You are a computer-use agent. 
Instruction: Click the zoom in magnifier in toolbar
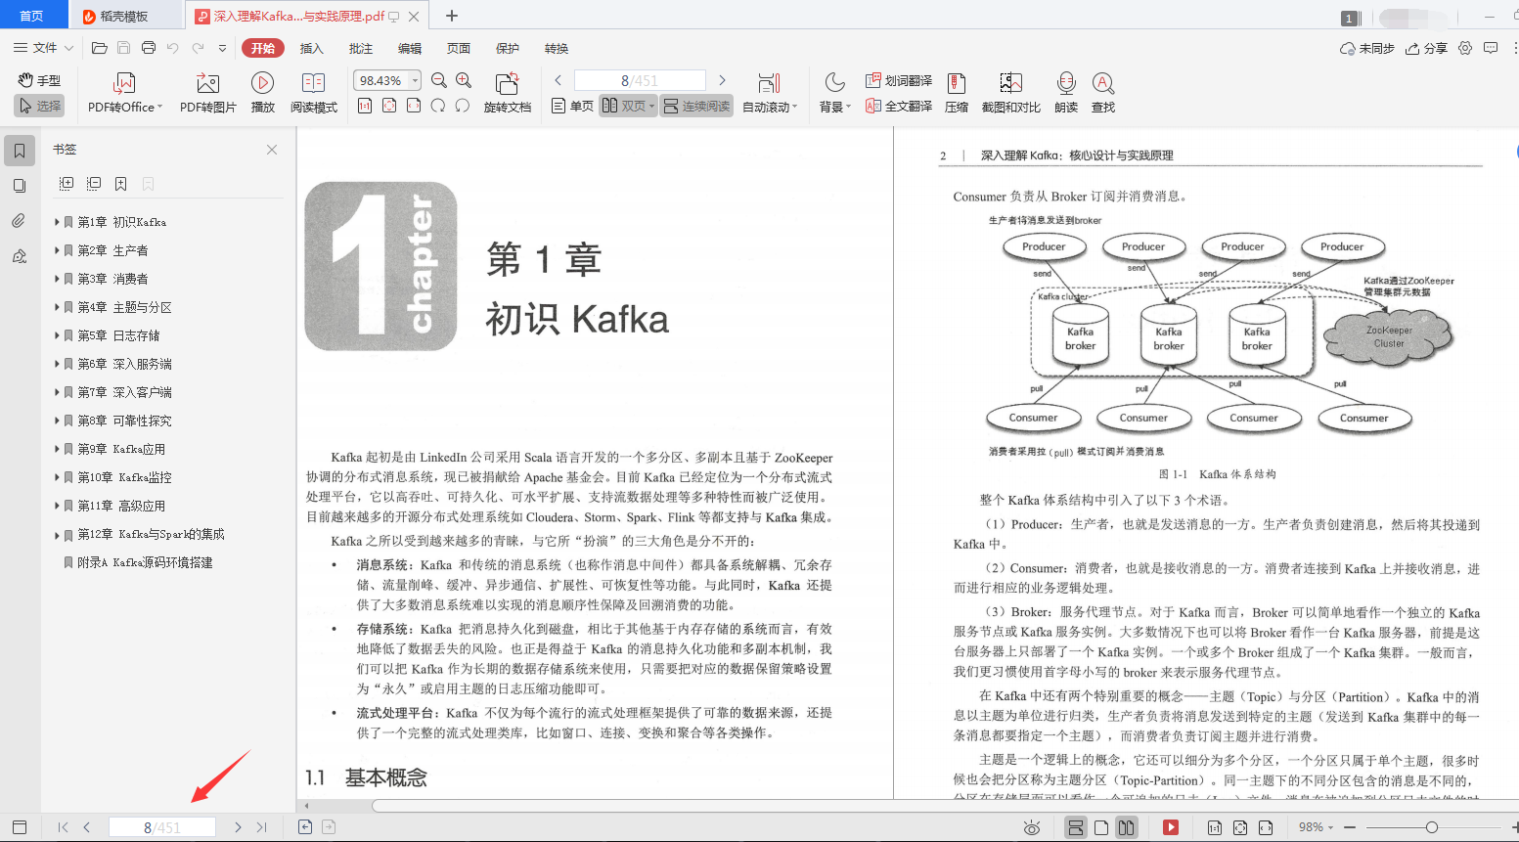[464, 80]
